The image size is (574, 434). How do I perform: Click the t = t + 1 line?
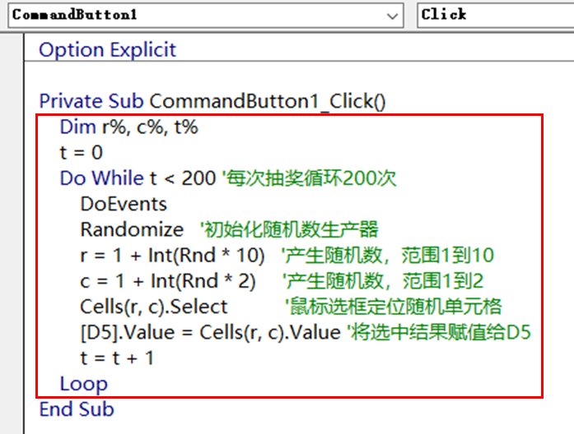[117, 358]
